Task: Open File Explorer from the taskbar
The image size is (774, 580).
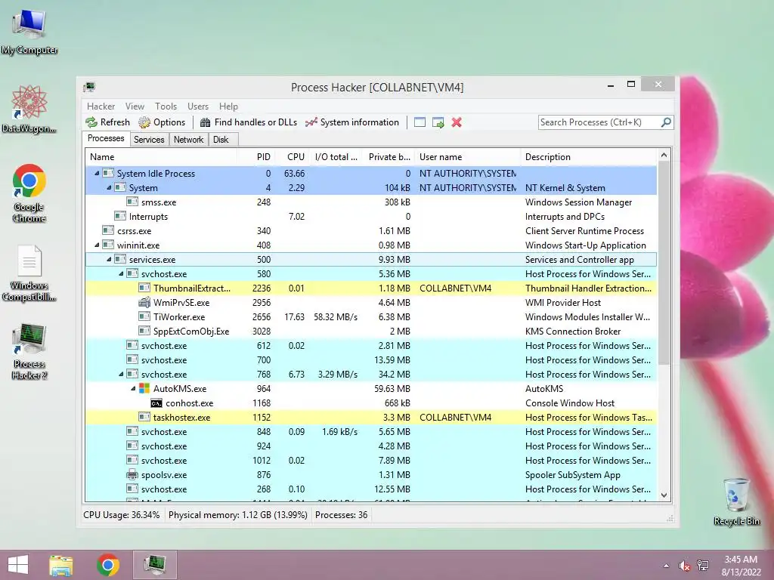Action: click(x=61, y=565)
